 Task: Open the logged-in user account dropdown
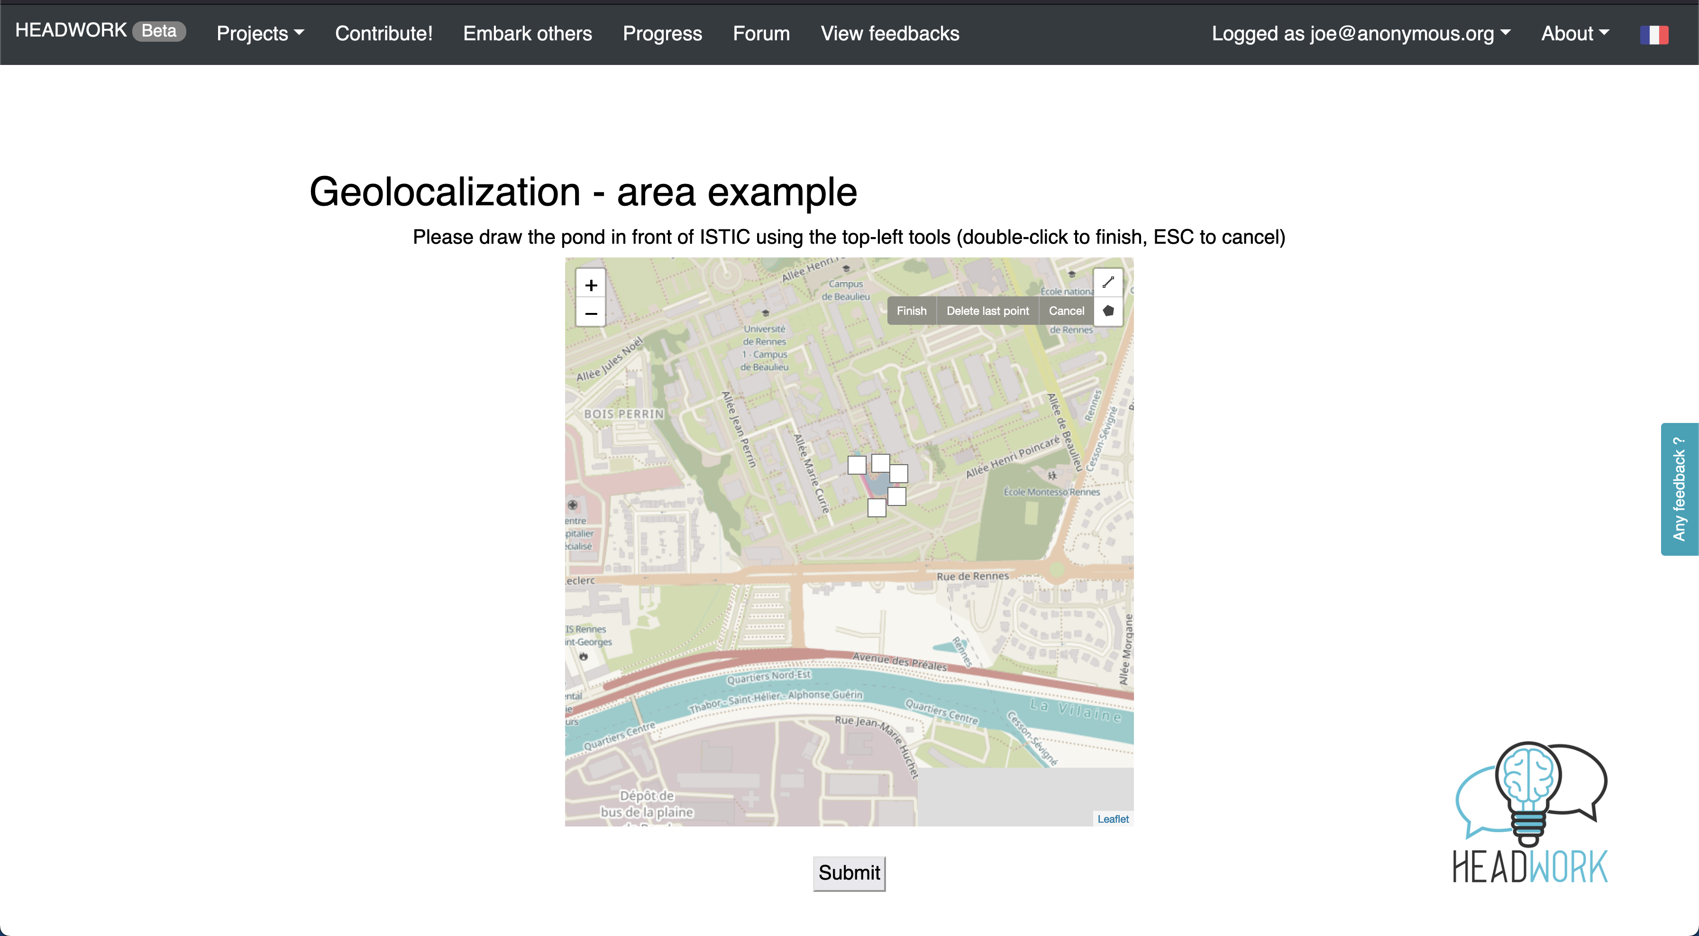tap(1361, 34)
